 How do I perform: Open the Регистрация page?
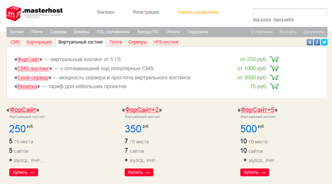point(146,12)
